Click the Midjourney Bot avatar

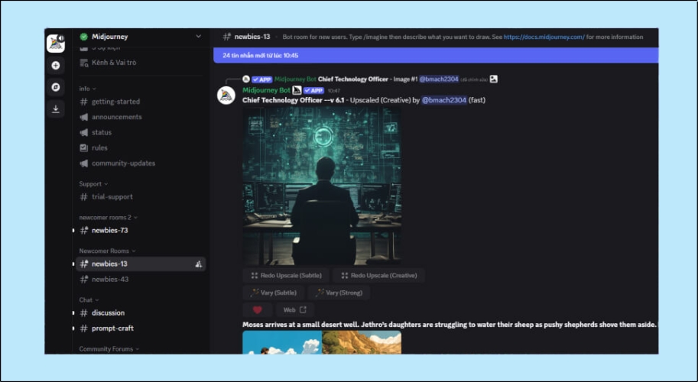[226, 95]
